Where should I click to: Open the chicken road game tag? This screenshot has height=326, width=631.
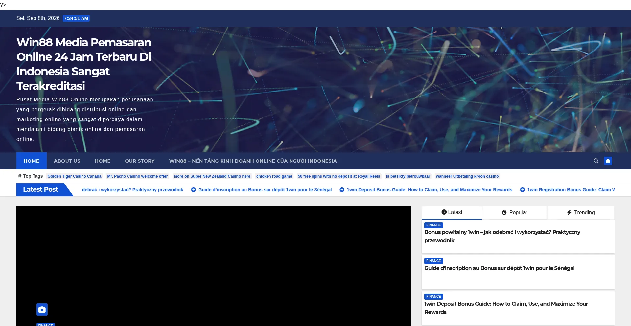(x=274, y=176)
